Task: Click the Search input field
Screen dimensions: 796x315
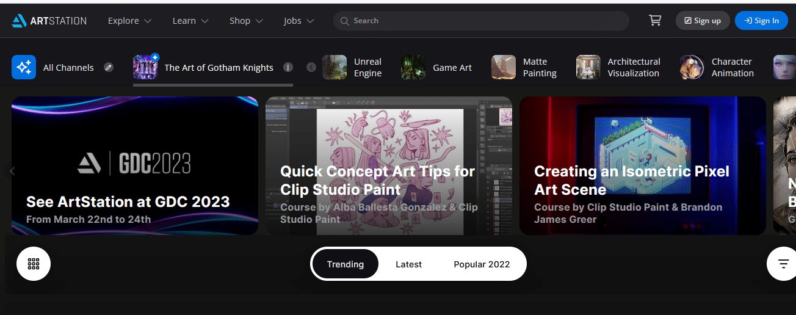Action: click(481, 21)
